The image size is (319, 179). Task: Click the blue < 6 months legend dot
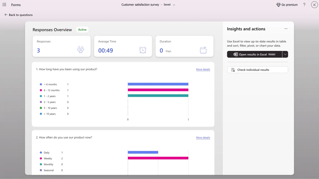pos(41,84)
